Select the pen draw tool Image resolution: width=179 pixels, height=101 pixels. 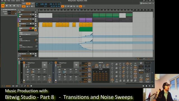click(x=68, y=6)
